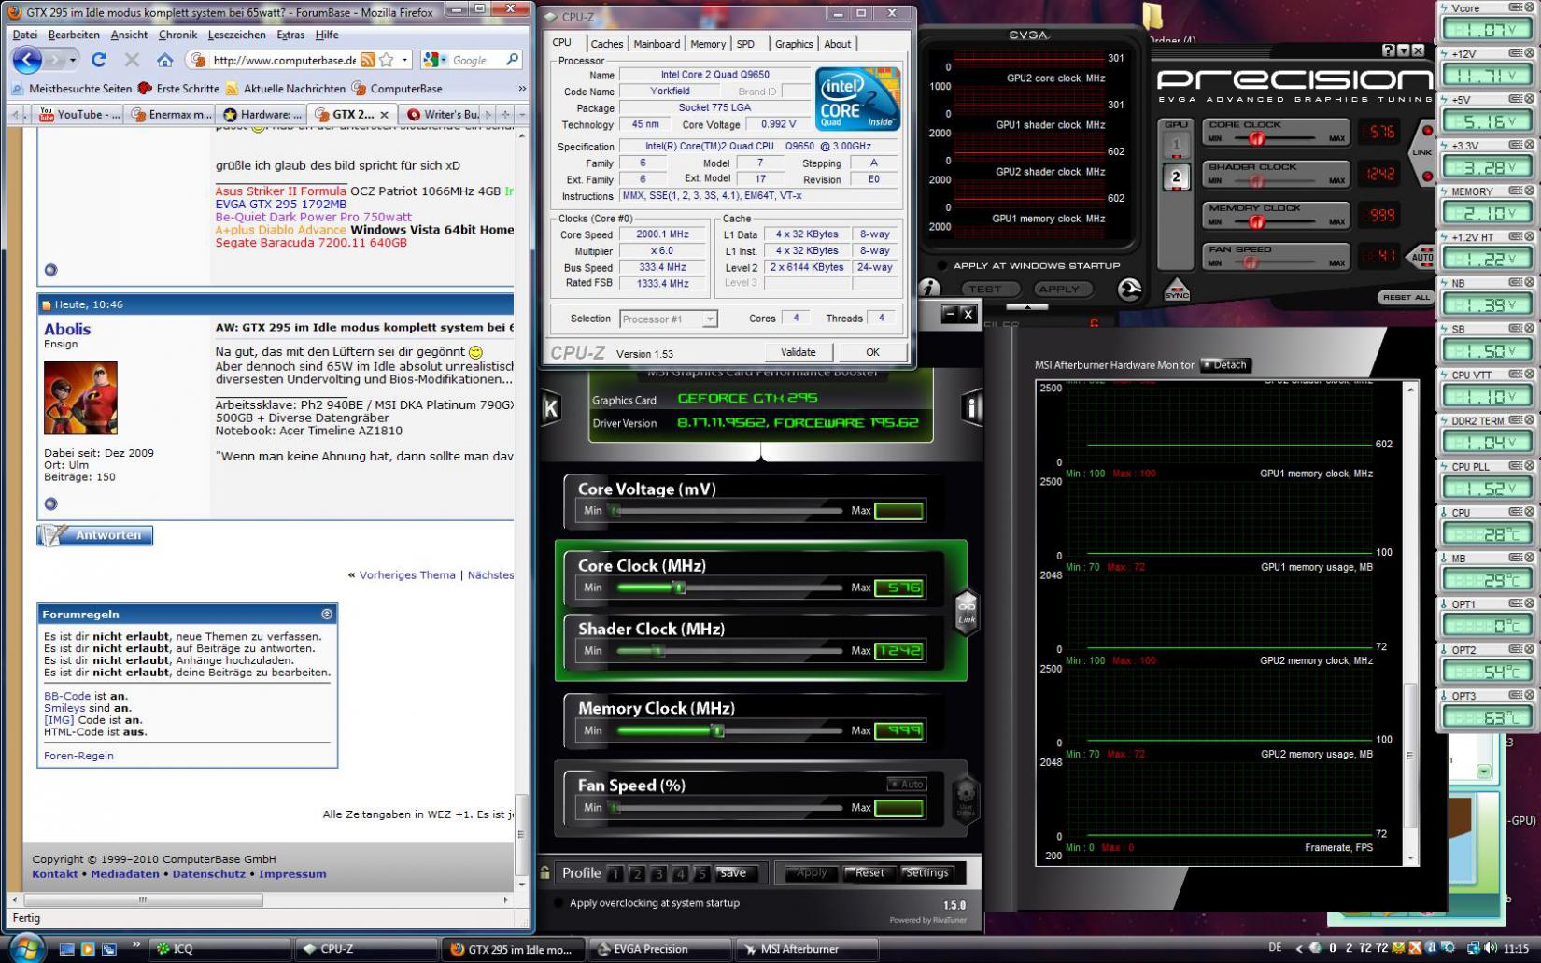
Task: Open user define fan gear in Afterburner
Action: 966,800
